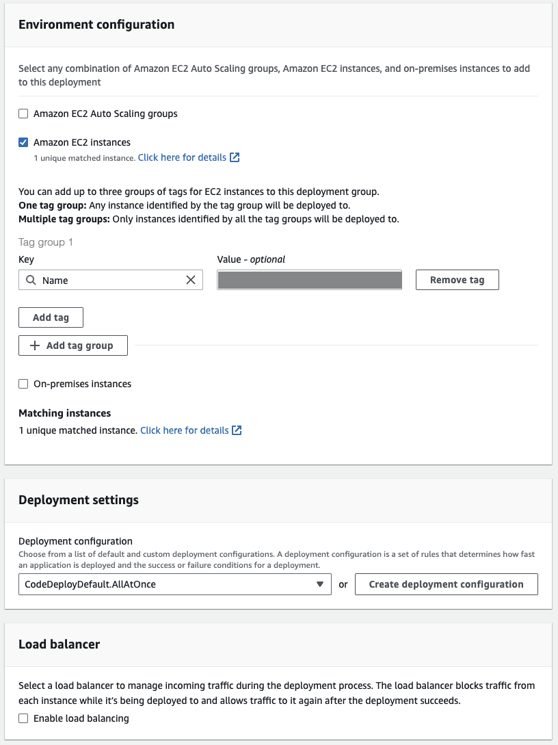Enable the On-premises instances checkbox
The height and width of the screenshot is (745, 558).
click(24, 384)
